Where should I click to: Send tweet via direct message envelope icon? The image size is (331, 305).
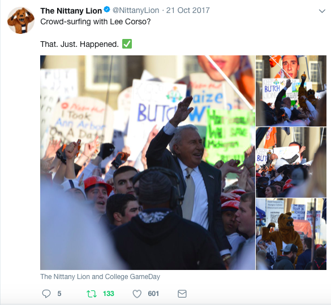click(182, 294)
